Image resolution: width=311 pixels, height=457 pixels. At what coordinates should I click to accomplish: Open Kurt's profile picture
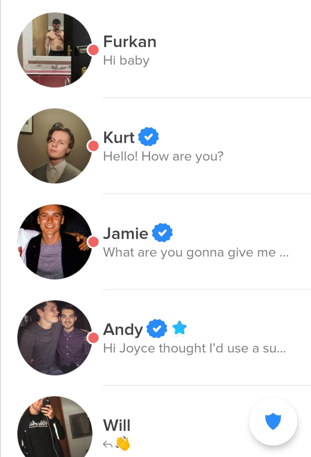pos(55,146)
